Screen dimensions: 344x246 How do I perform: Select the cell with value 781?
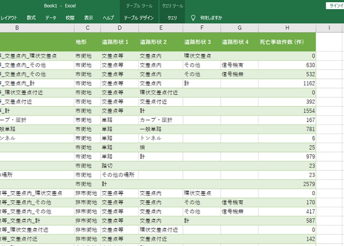coord(287,129)
